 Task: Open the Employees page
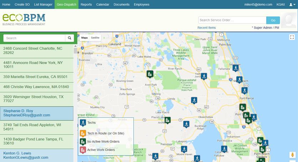click(x=142, y=4)
